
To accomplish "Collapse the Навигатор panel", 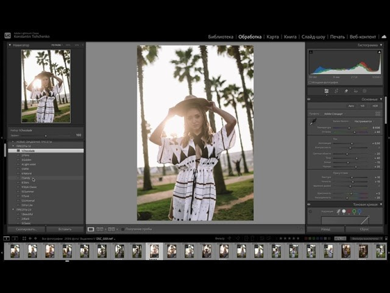I will point(10,45).
